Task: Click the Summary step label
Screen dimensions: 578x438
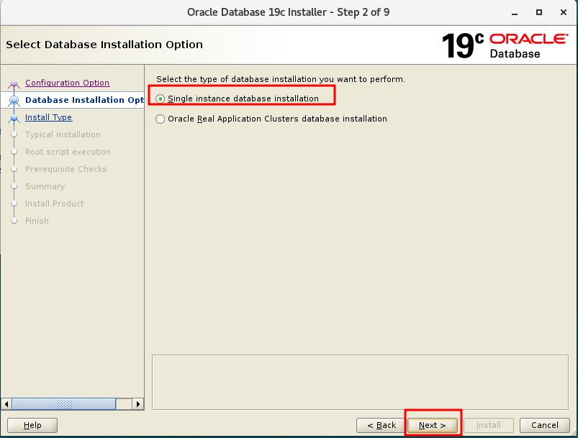Action: pyautogui.click(x=45, y=186)
